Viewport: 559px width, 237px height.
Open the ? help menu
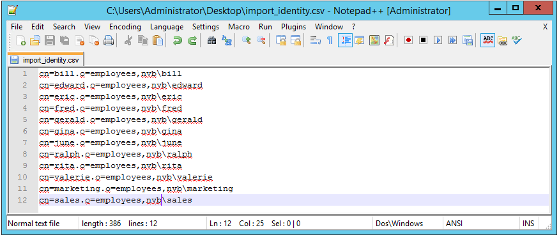(354, 27)
